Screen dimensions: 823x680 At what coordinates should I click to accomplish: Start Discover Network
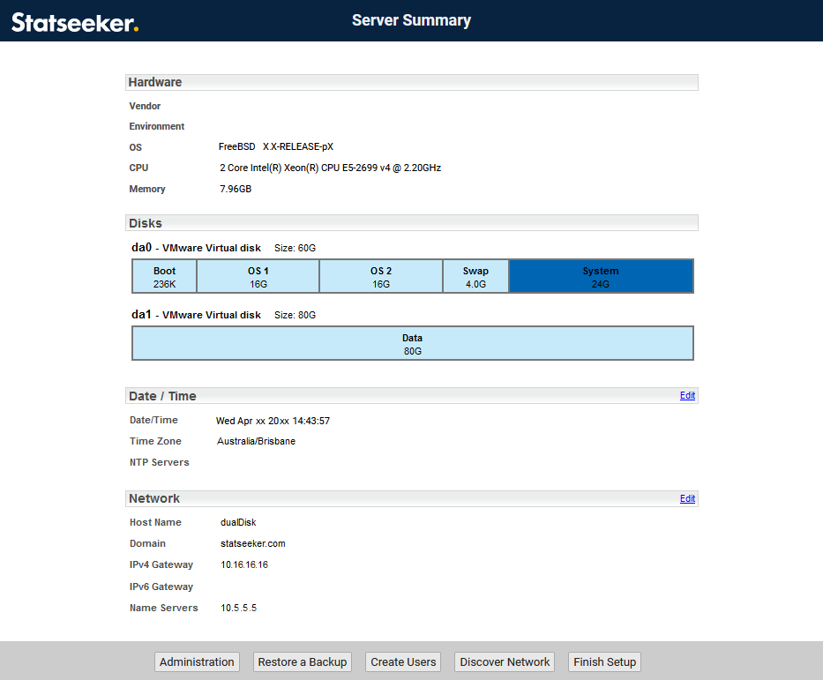coord(505,662)
